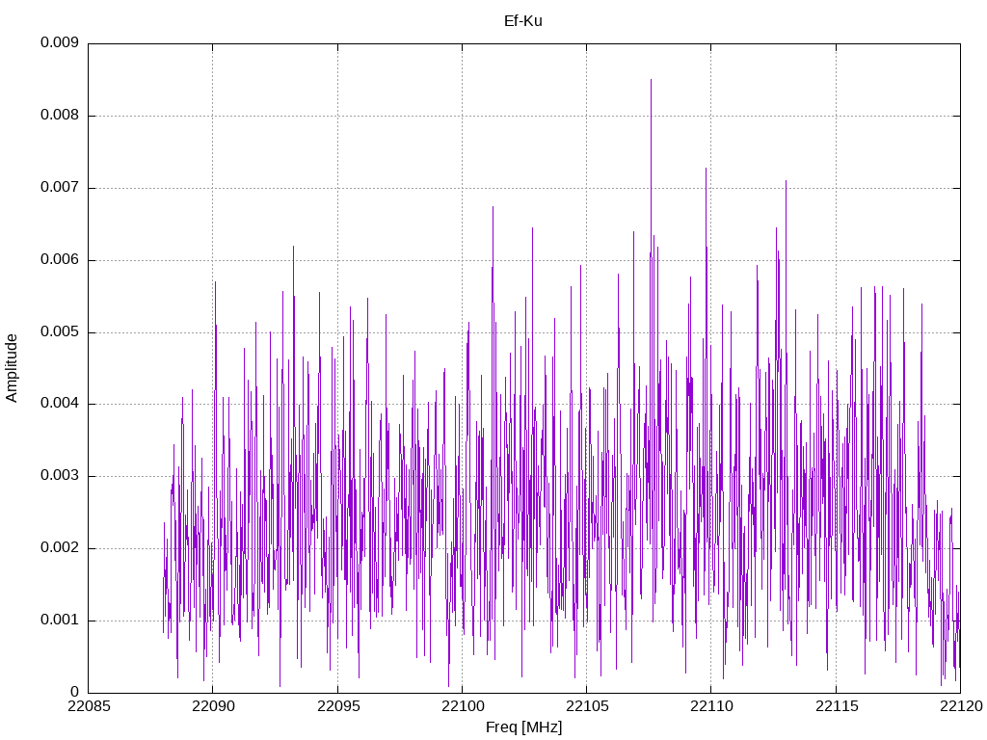This screenshot has width=987, height=740.
Task: Click the Freq [MHz] x-axis label
Action: pyautogui.click(x=523, y=727)
